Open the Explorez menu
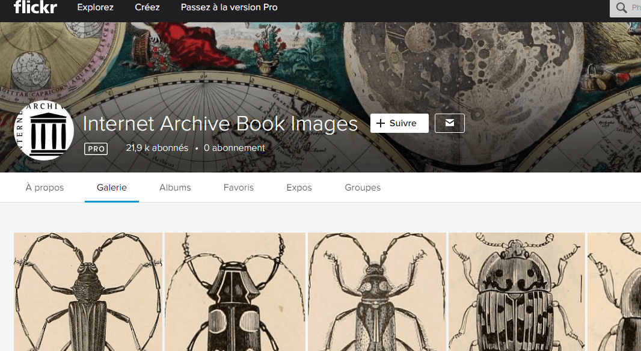The image size is (641, 351). pos(95,8)
